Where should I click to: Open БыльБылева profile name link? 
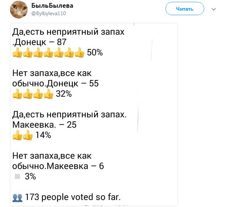[52, 6]
